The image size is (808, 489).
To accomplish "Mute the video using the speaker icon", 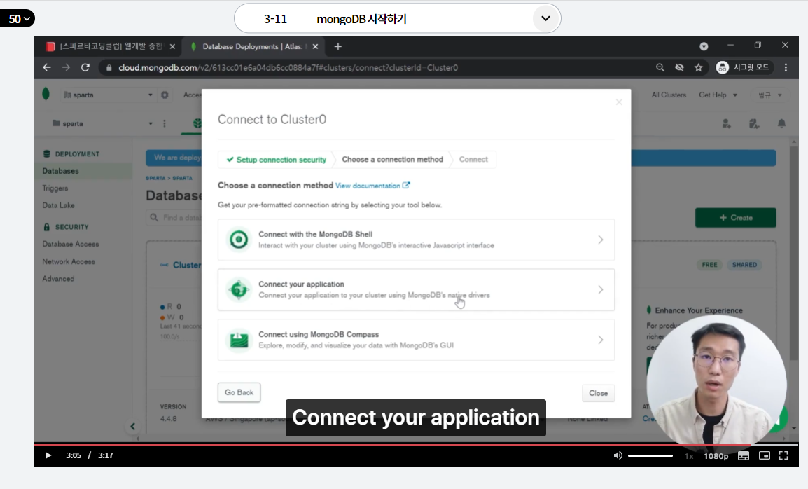I will click(618, 455).
